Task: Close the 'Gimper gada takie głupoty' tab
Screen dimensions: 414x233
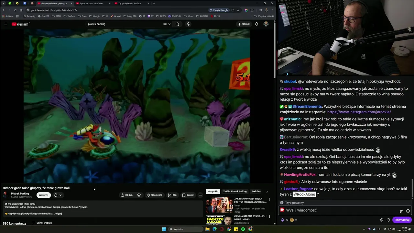Action: pos(71,3)
